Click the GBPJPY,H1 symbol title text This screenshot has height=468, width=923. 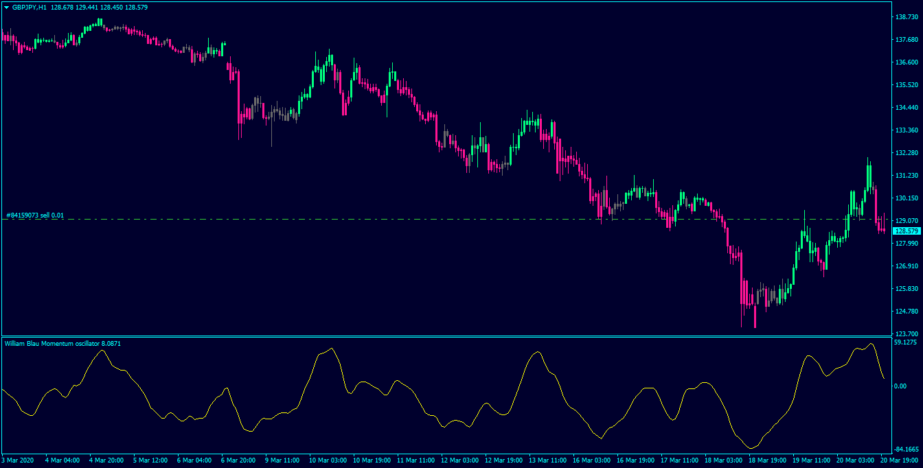(30, 7)
